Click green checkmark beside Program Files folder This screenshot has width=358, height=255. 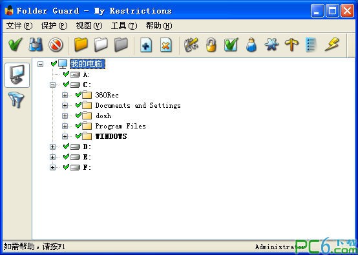79,125
